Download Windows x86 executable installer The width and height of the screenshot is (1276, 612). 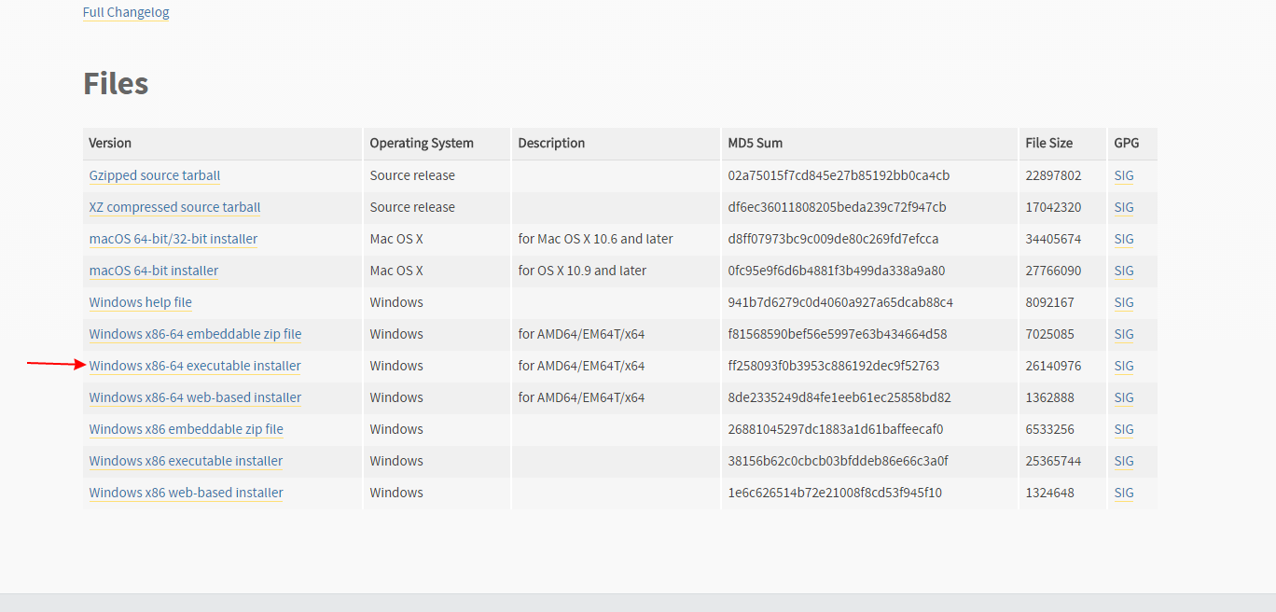click(186, 461)
